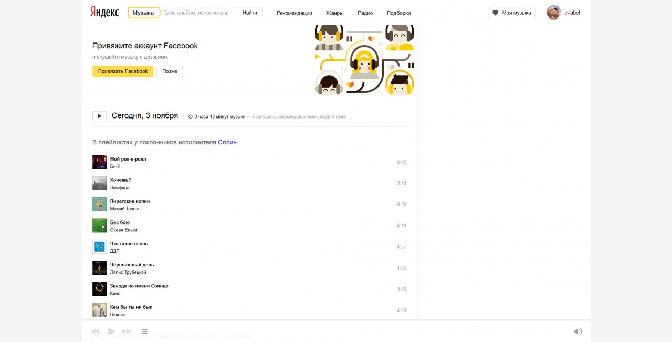Skip to previous track in player bar
Image resolution: width=672 pixels, height=342 pixels.
(95, 332)
